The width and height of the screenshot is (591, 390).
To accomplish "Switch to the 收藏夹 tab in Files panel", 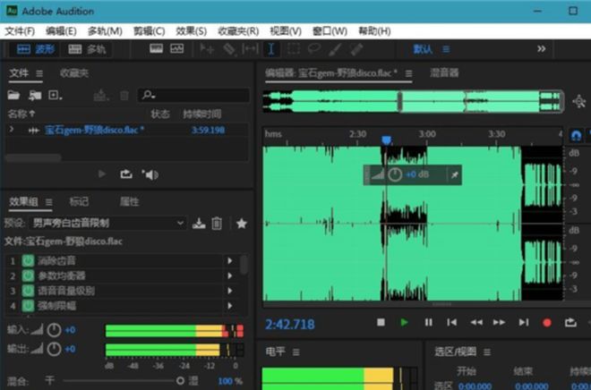I will (74, 73).
